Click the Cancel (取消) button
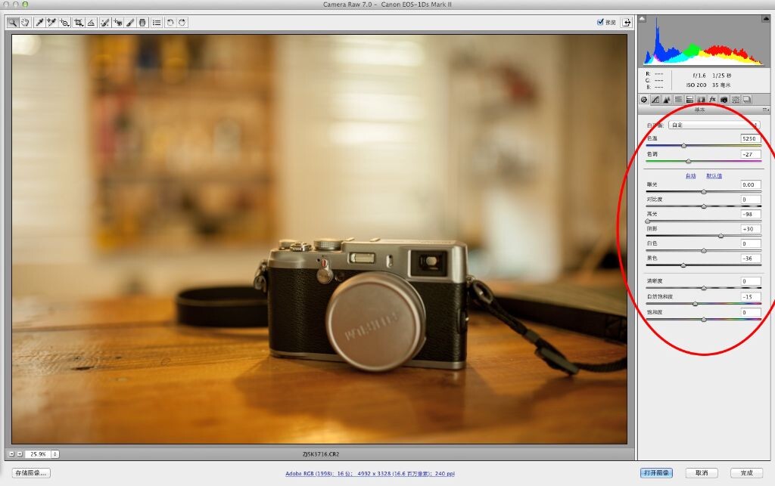The width and height of the screenshot is (775, 486). coord(702,472)
